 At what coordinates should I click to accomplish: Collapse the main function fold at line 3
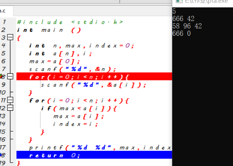coord(10,37)
